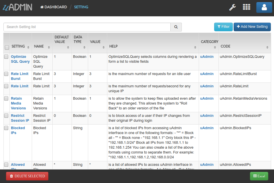Check the Optimize SQL Query row checkbox
This screenshot has width=274, height=183.
pyautogui.click(x=6, y=57)
